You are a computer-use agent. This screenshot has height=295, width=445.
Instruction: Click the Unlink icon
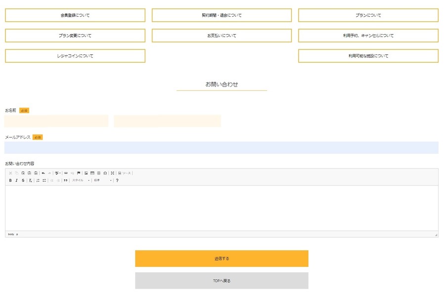pos(72,173)
